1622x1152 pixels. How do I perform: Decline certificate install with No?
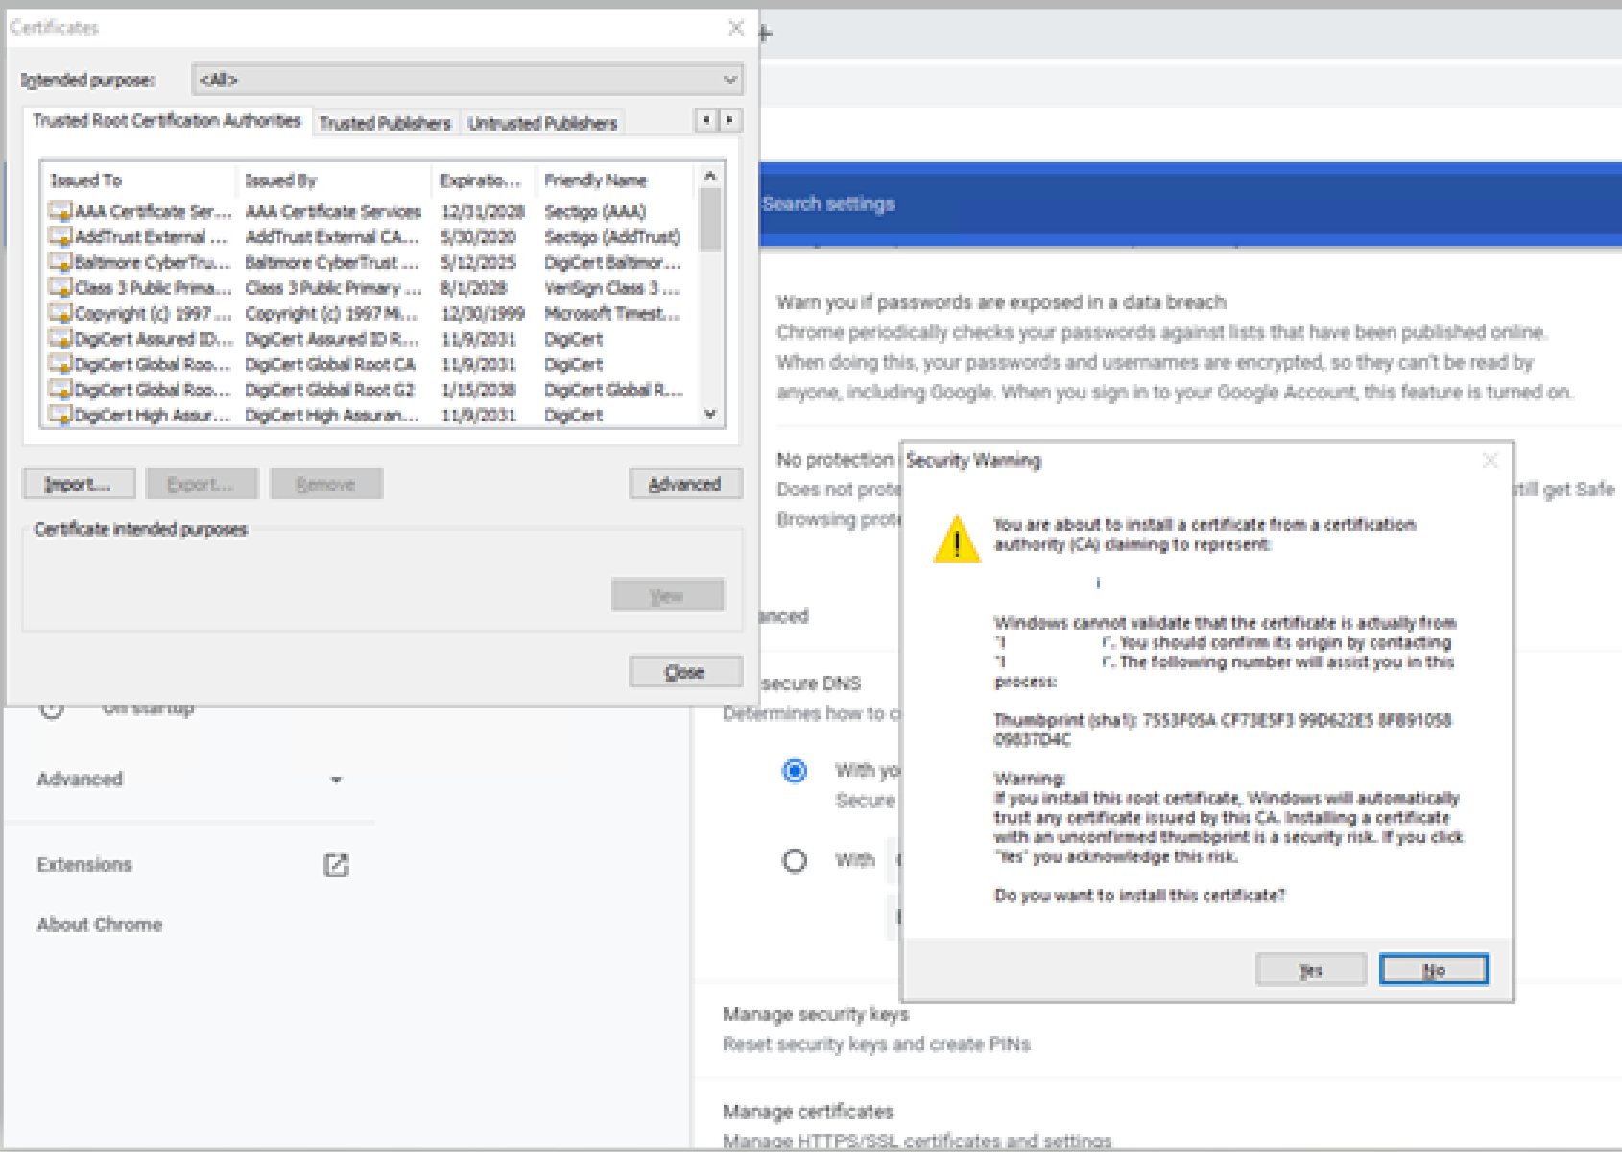coord(1434,970)
